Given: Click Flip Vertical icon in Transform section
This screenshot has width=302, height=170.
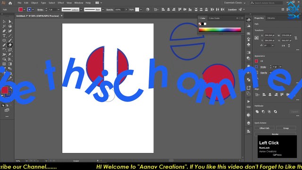Looking at the screenshot, I should tap(289, 46).
